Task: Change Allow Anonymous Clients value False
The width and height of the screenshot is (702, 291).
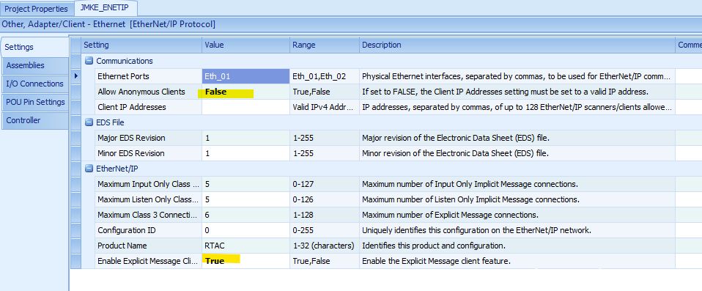Action: [x=245, y=92]
